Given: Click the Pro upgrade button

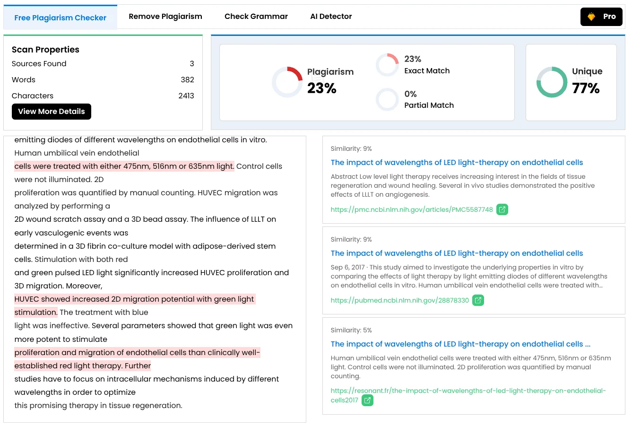Looking at the screenshot, I should [601, 17].
